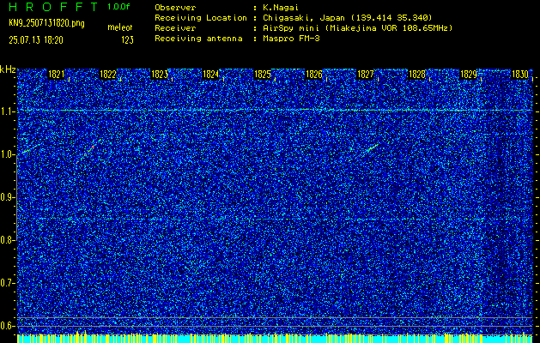This screenshot has height=343, width=540.
Task: Click the Receiving antenna label
Action: click(198, 39)
